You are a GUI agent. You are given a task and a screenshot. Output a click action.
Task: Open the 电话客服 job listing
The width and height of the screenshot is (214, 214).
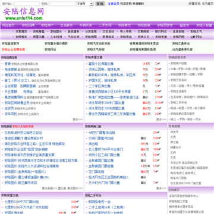(11, 70)
